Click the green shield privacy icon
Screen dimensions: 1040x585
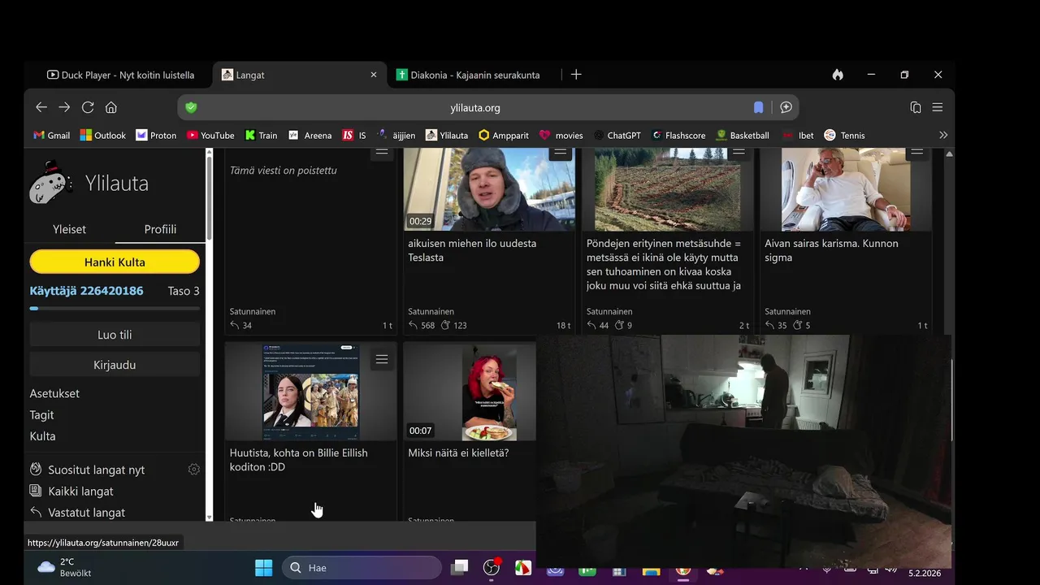[x=191, y=107]
